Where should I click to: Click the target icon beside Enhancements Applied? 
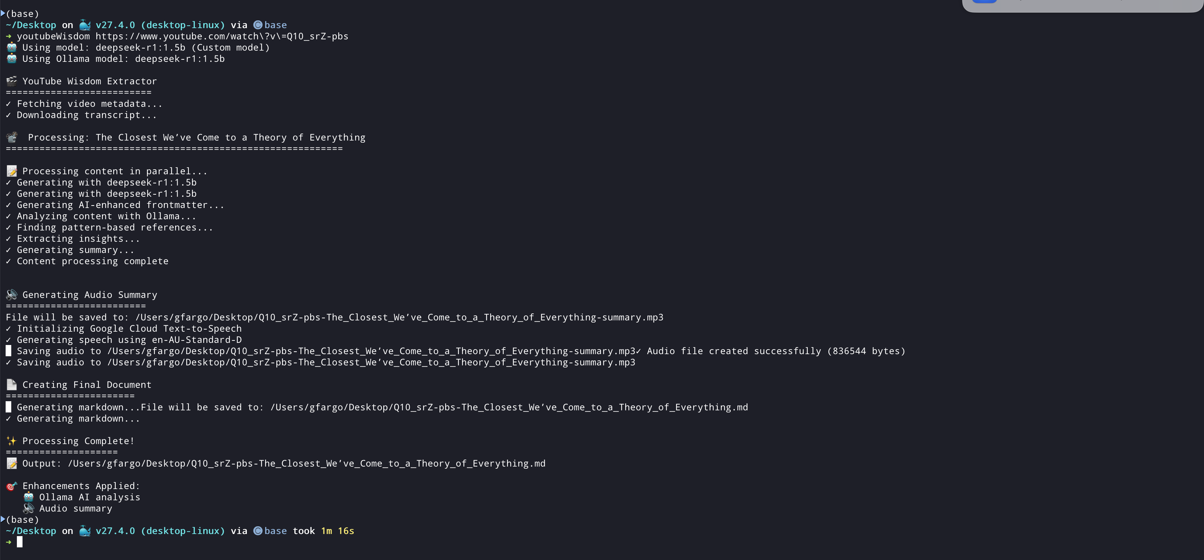coord(12,486)
